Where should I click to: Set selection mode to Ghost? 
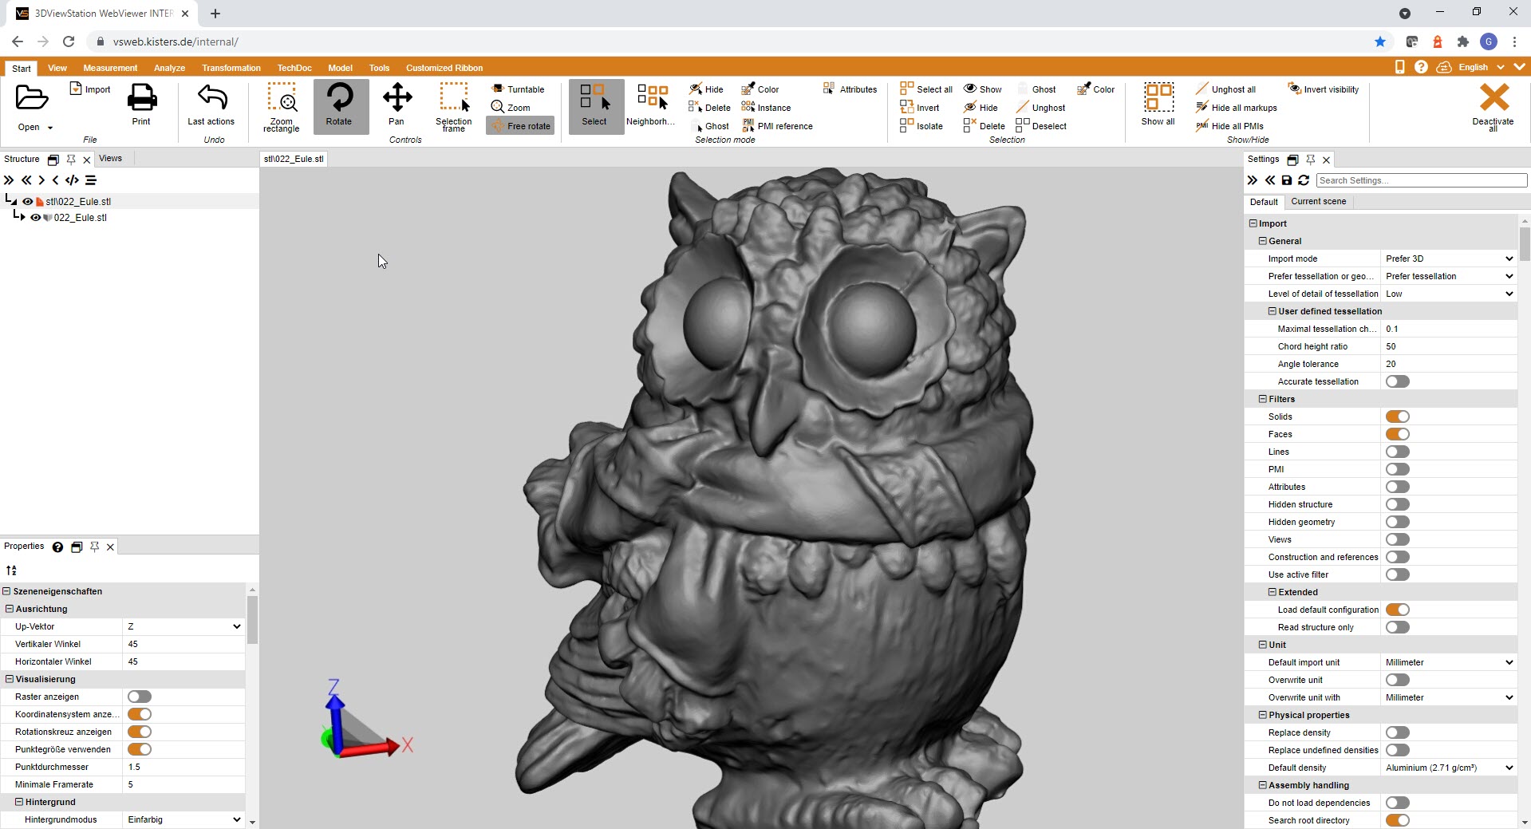coord(709,126)
